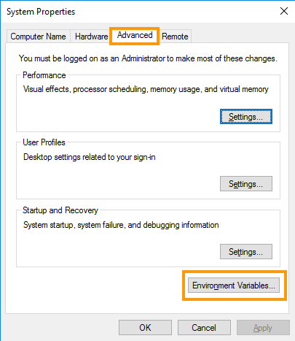
Task: Click the grayed-out Apply button
Action: (x=263, y=328)
